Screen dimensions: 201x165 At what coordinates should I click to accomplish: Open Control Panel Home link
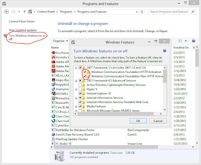(x=22, y=21)
